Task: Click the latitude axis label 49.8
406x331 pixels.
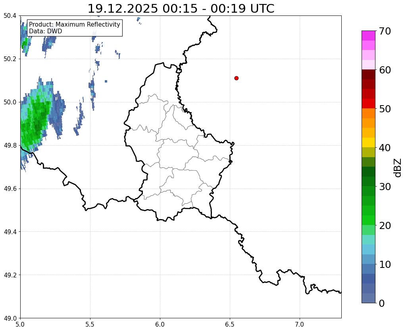Action: coord(10,145)
